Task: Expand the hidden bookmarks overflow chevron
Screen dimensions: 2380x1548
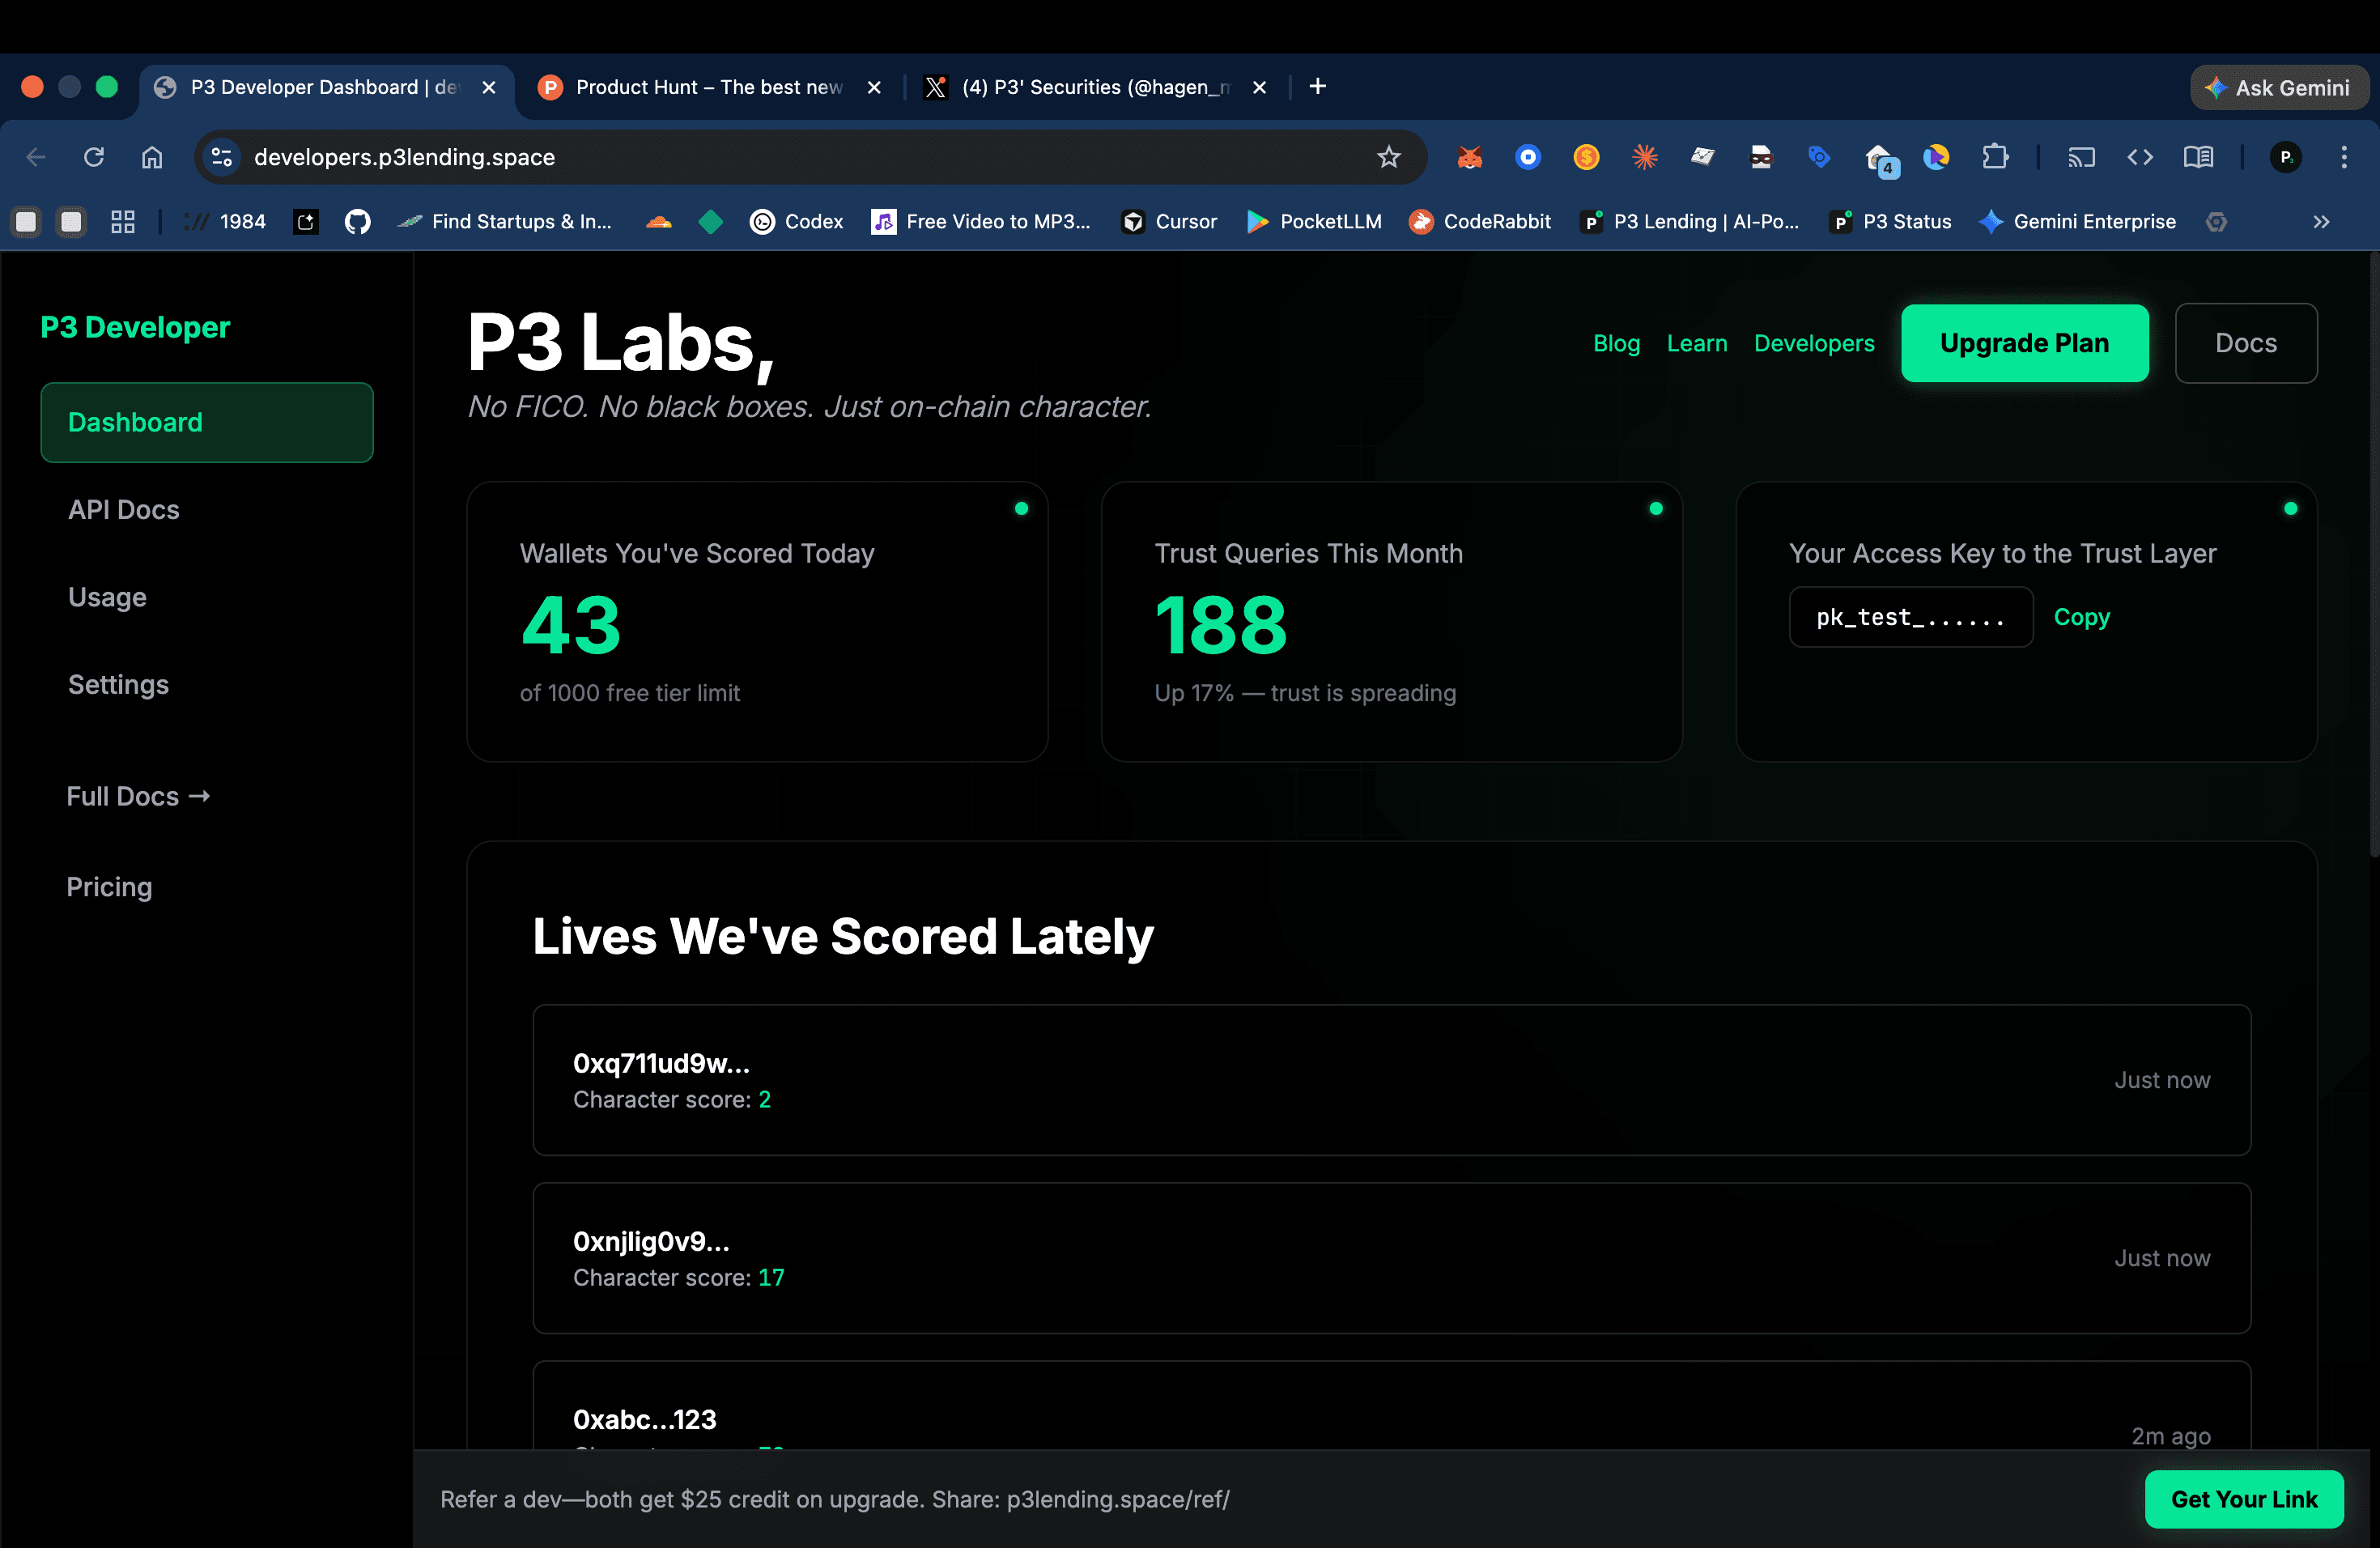Action: coord(2322,222)
